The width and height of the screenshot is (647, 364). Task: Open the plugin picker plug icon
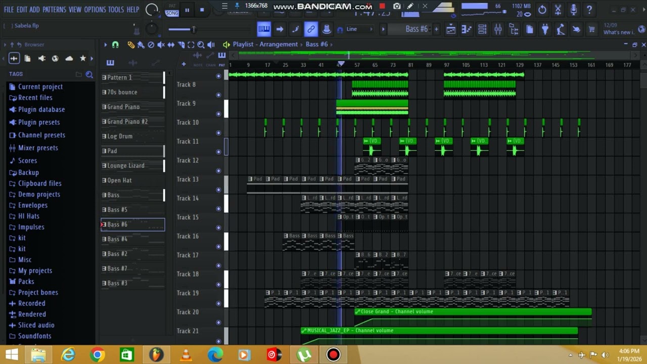545,29
